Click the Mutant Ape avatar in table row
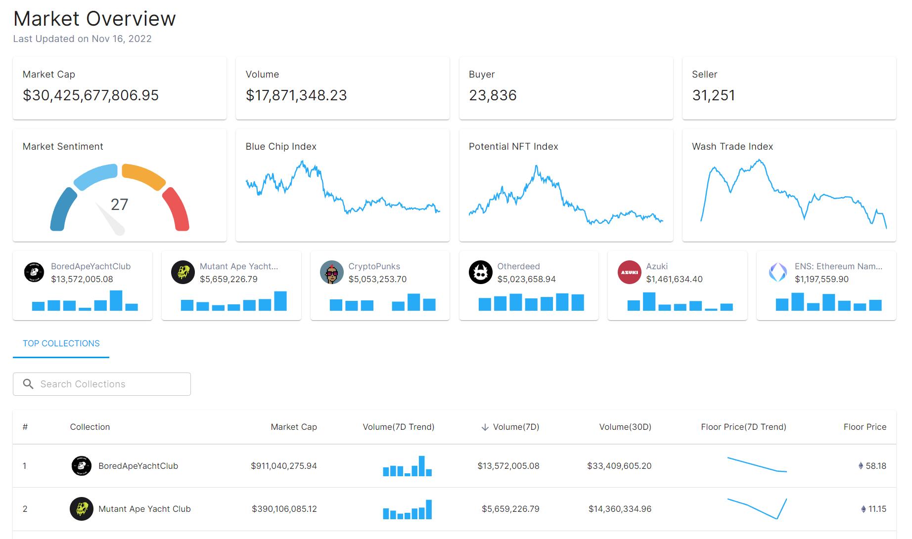Screen dimensions: 912x539 82,509
